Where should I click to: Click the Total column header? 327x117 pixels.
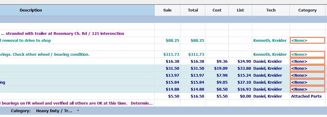click(x=193, y=10)
